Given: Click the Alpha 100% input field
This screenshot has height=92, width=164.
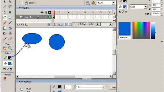Looking at the screenshot, I should (156, 14).
